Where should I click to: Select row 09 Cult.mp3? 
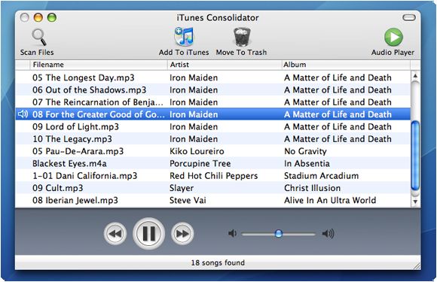213,187
